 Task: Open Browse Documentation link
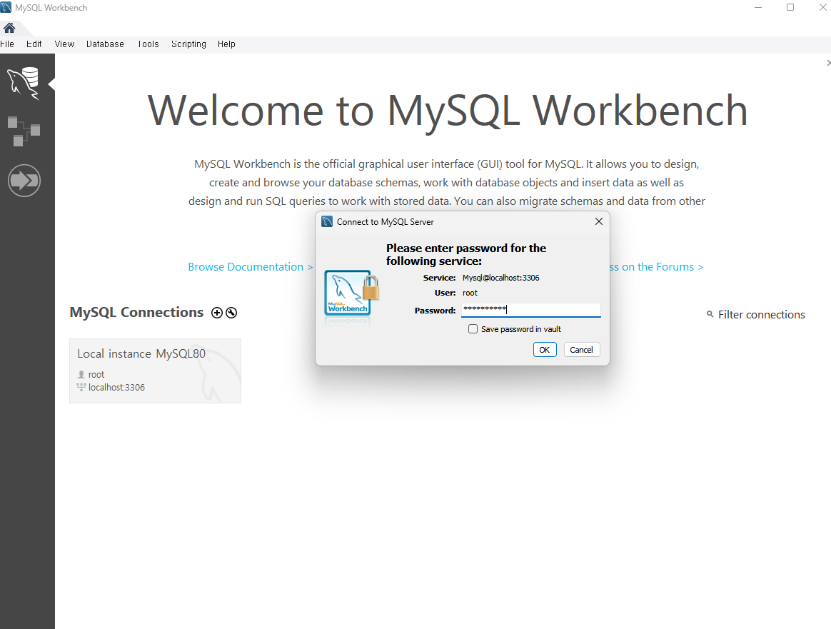point(250,266)
